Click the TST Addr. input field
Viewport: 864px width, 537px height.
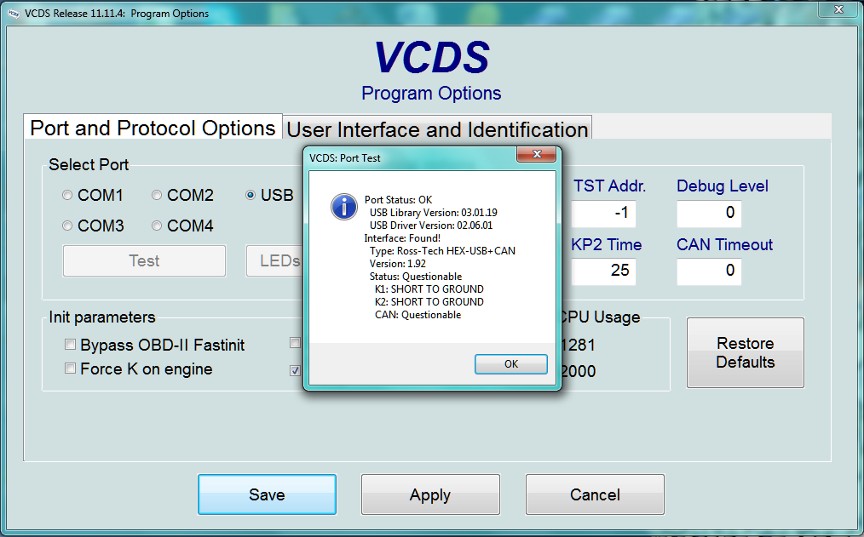tap(603, 214)
